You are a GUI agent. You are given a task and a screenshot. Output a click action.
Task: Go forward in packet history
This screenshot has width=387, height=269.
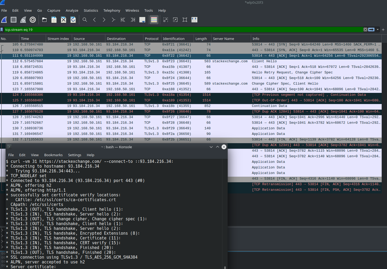click(104, 20)
